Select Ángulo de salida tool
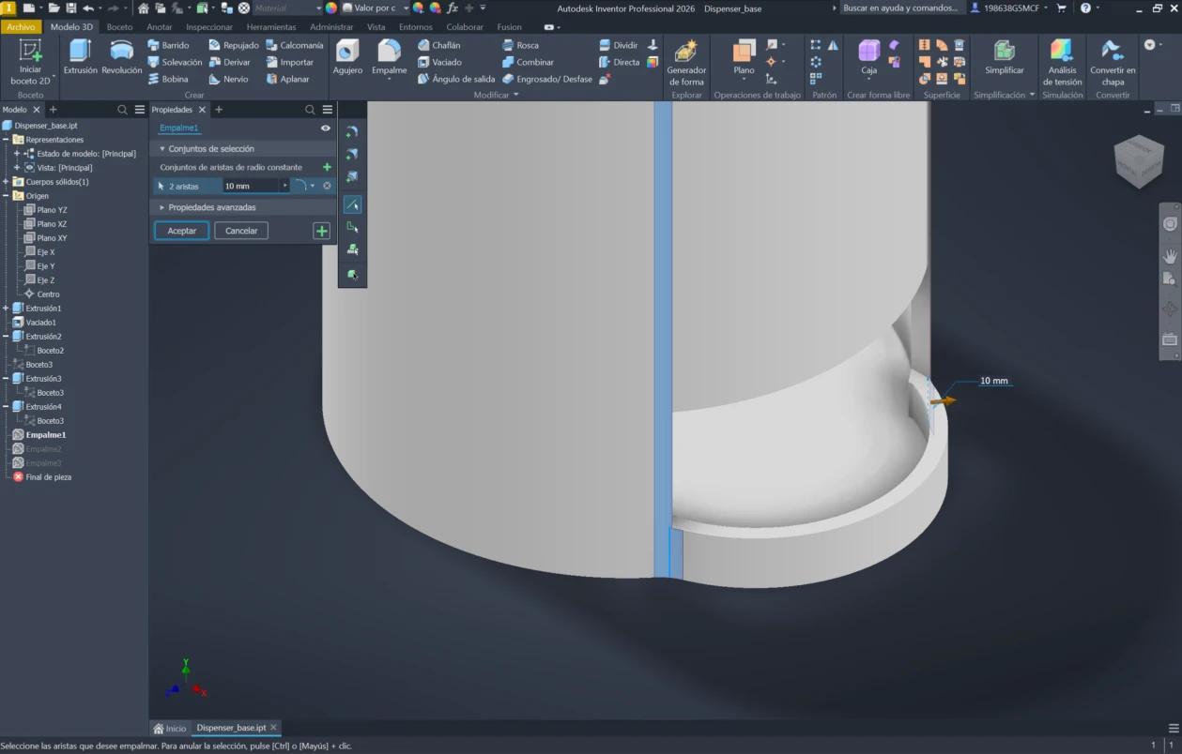 455,79
